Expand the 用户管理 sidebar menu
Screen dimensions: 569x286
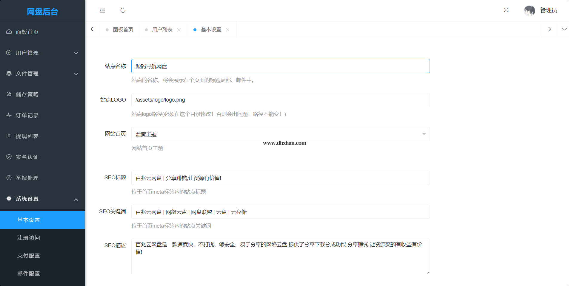(42, 53)
